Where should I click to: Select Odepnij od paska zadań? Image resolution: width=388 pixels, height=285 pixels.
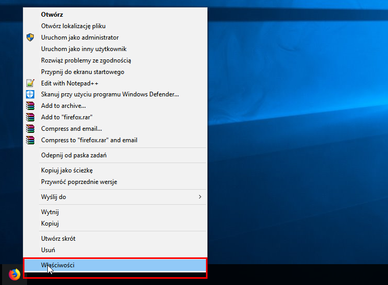115,155
